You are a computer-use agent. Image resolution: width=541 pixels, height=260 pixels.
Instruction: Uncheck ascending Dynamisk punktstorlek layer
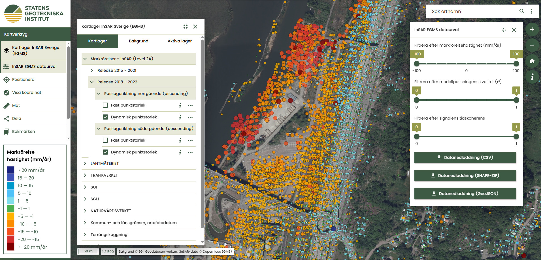point(105,117)
